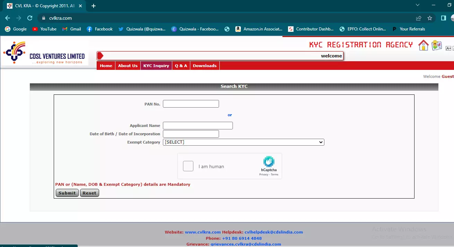Click the A+ font size increase icon

point(448,48)
